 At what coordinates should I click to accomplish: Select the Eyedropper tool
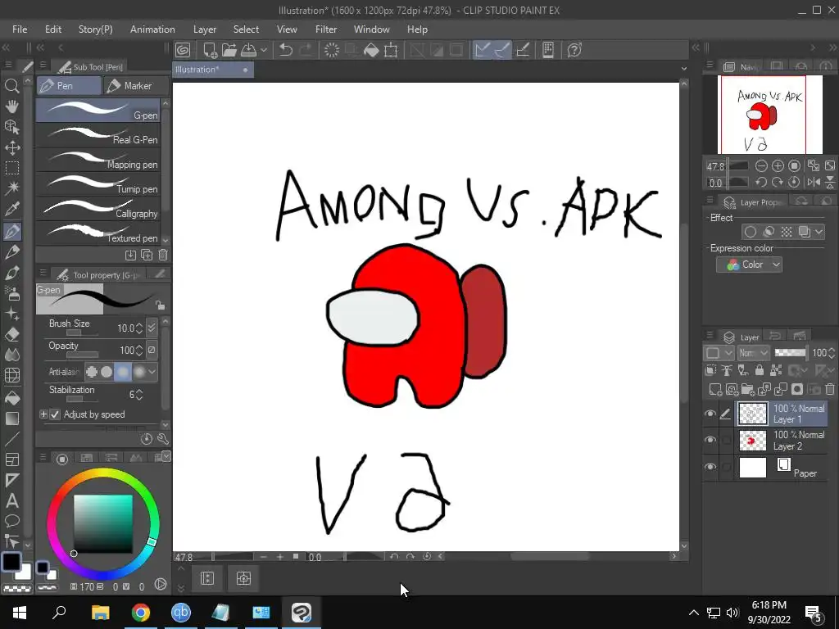click(x=11, y=209)
